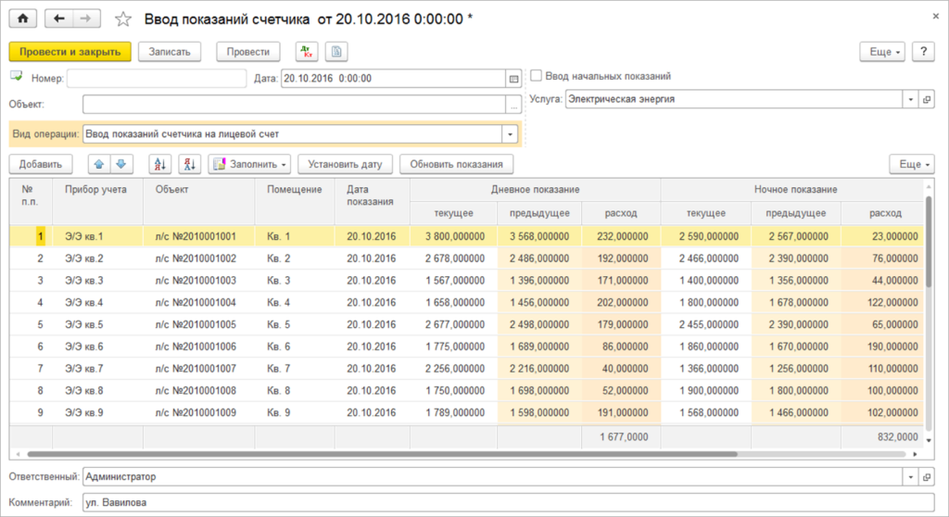Open the Заполнить menu

249,164
